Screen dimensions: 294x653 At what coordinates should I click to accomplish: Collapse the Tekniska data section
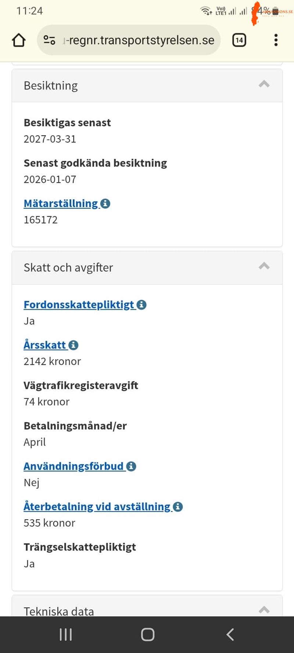[264, 610]
